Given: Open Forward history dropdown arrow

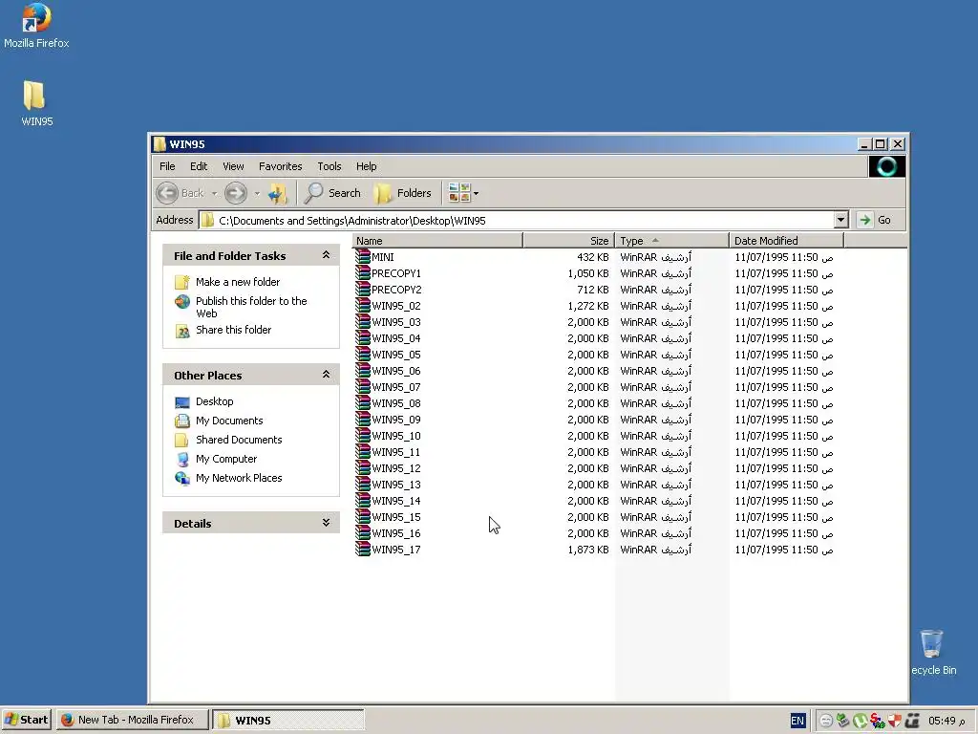Looking at the screenshot, I should [257, 193].
